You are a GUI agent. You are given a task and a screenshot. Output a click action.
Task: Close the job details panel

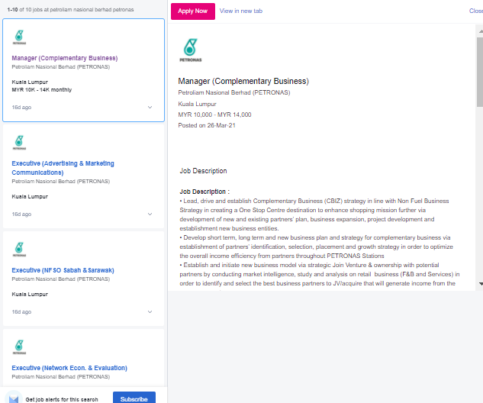[476, 11]
